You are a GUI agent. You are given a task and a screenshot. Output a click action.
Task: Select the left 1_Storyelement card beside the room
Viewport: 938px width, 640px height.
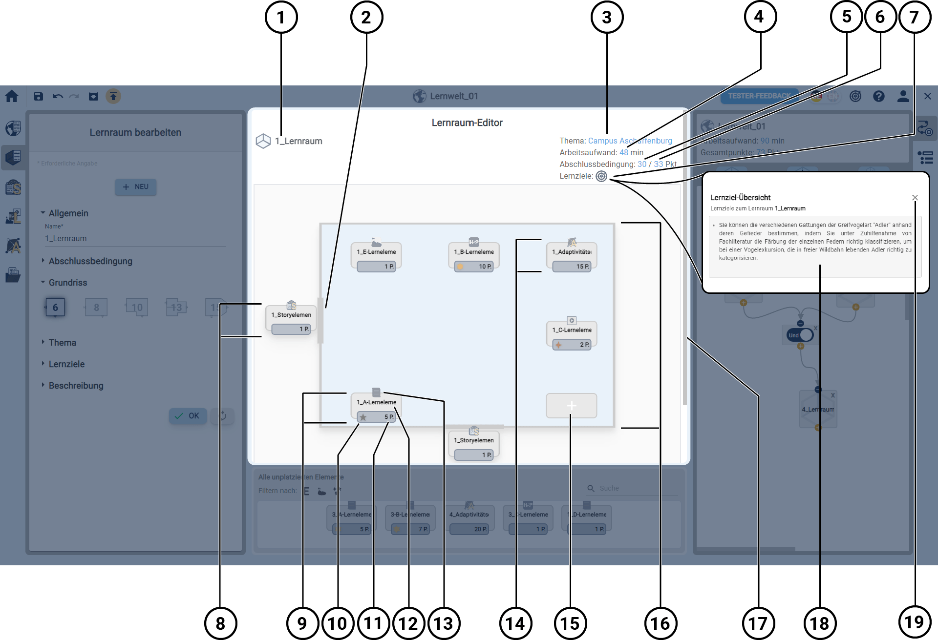click(x=291, y=318)
